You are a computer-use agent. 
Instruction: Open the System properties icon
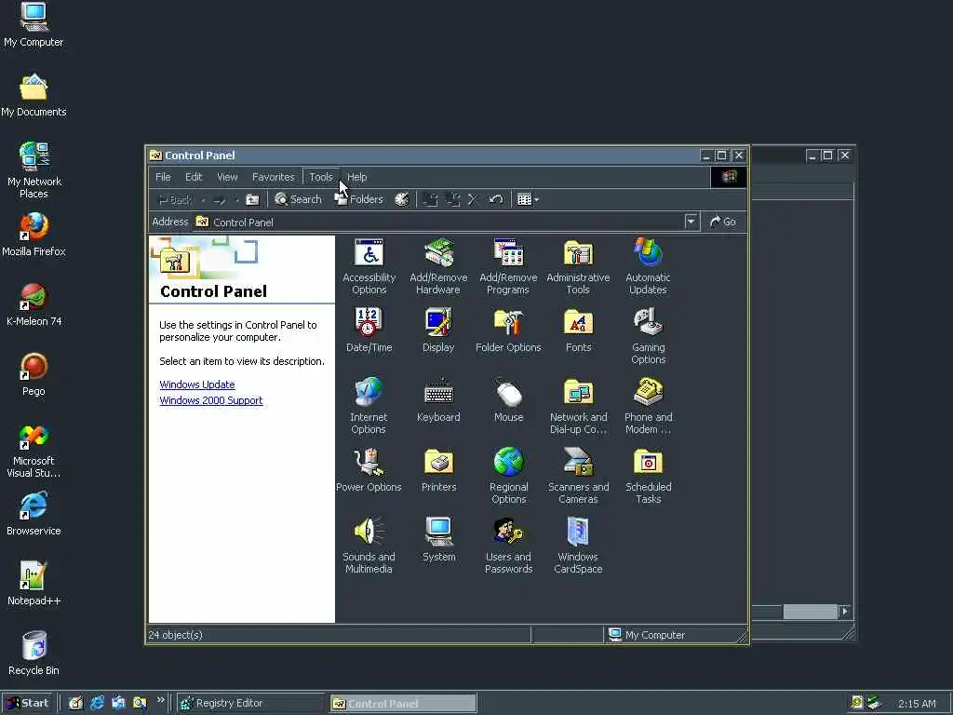[438, 540]
